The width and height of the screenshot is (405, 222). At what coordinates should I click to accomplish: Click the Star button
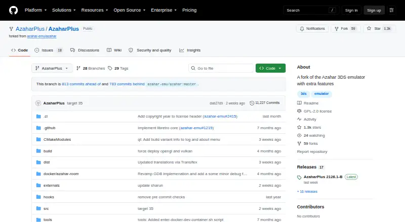379,29
